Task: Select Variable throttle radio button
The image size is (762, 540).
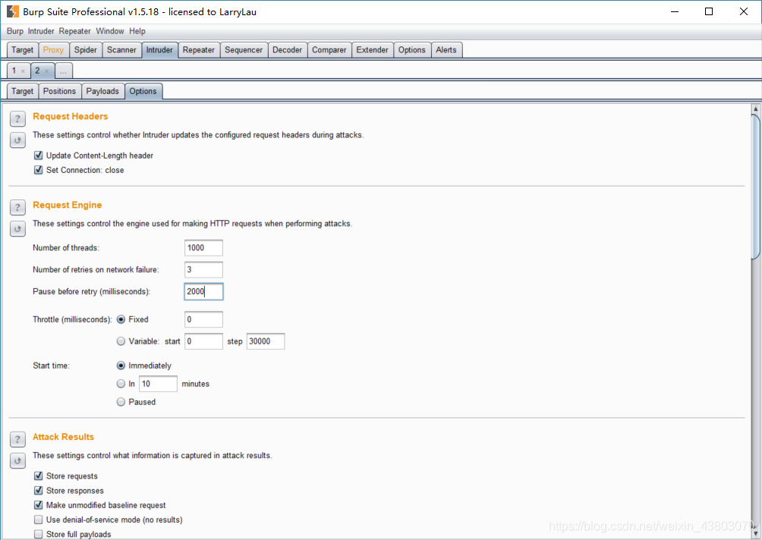Action: click(x=121, y=341)
